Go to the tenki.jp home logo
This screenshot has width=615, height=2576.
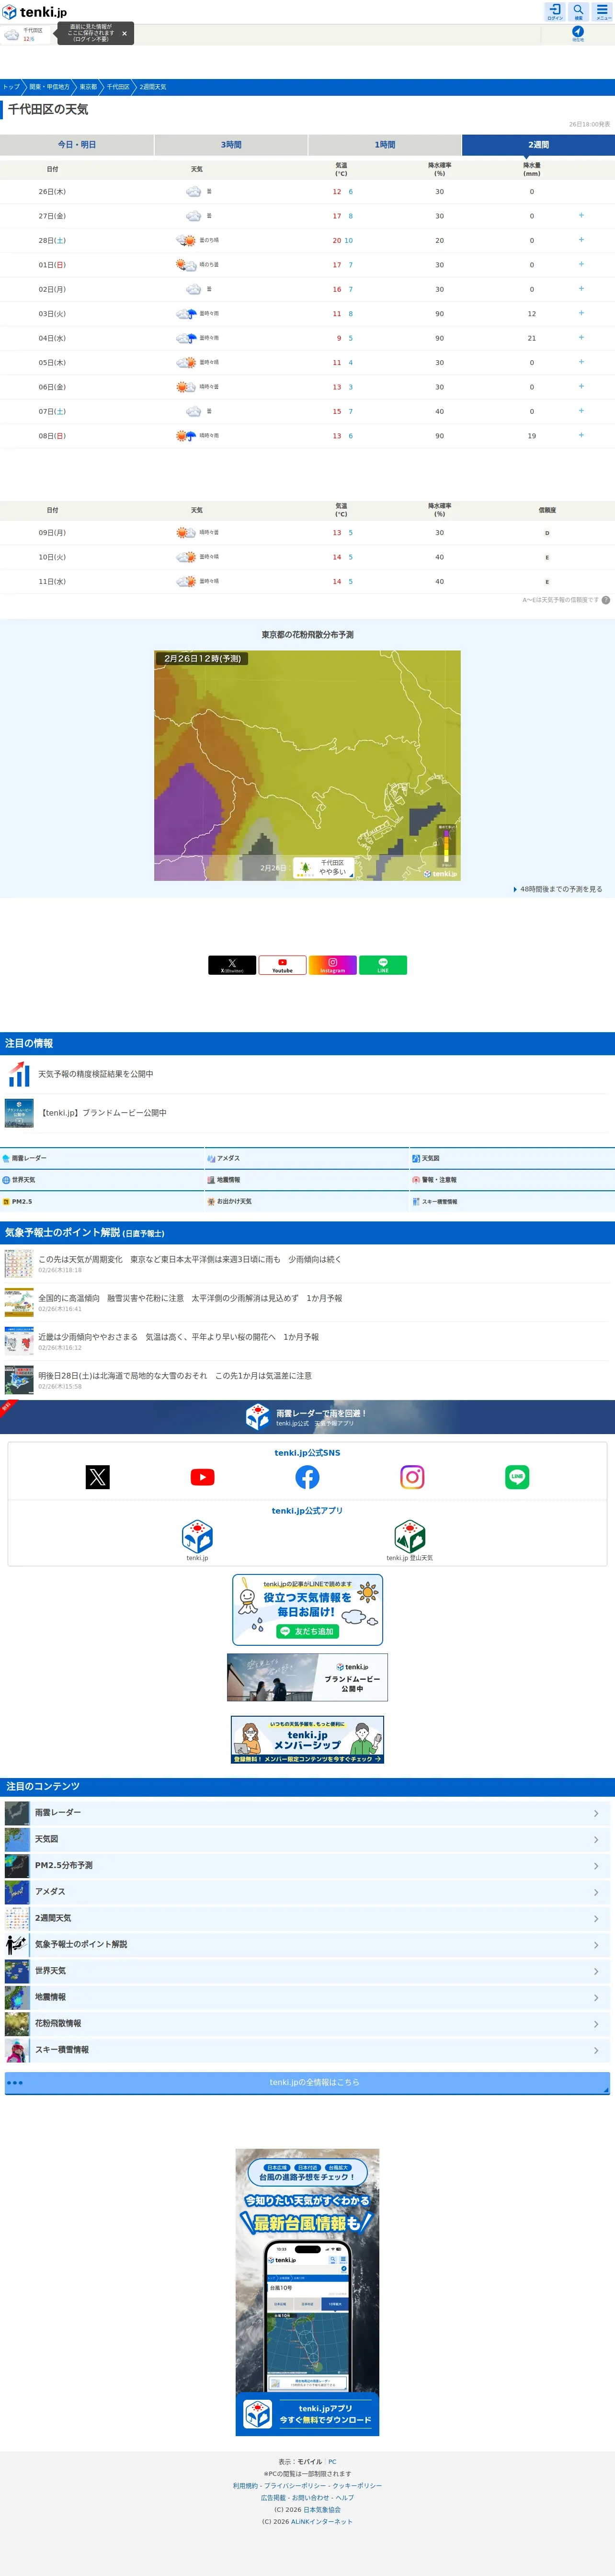pyautogui.click(x=35, y=12)
